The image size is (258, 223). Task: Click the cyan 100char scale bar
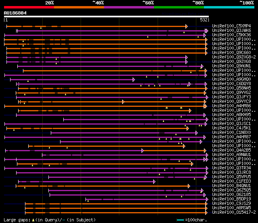tap(180, 220)
